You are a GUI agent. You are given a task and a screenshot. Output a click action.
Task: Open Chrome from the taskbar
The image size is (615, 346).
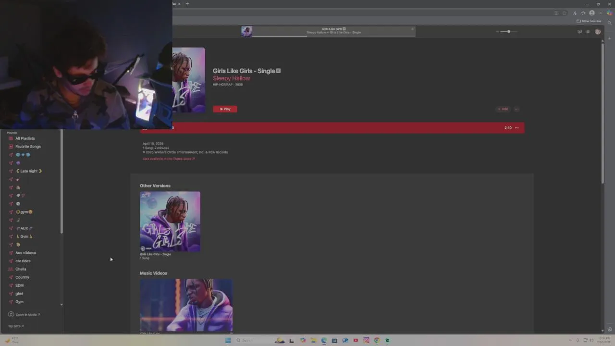(377, 340)
